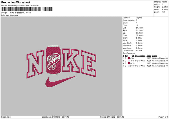The image size is (169, 119).
Task: Click the barcode under the worksheet title
Action: [x=27, y=9]
